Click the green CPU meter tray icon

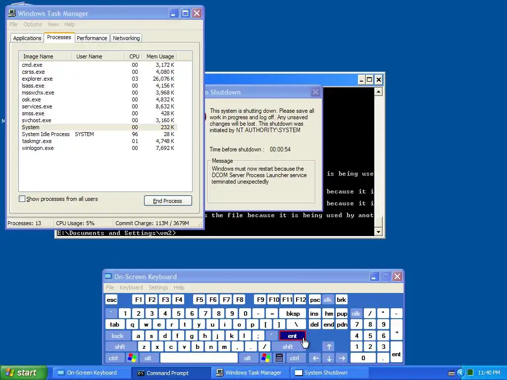(470, 373)
